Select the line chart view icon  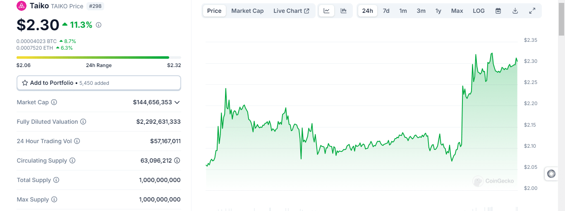coord(327,11)
